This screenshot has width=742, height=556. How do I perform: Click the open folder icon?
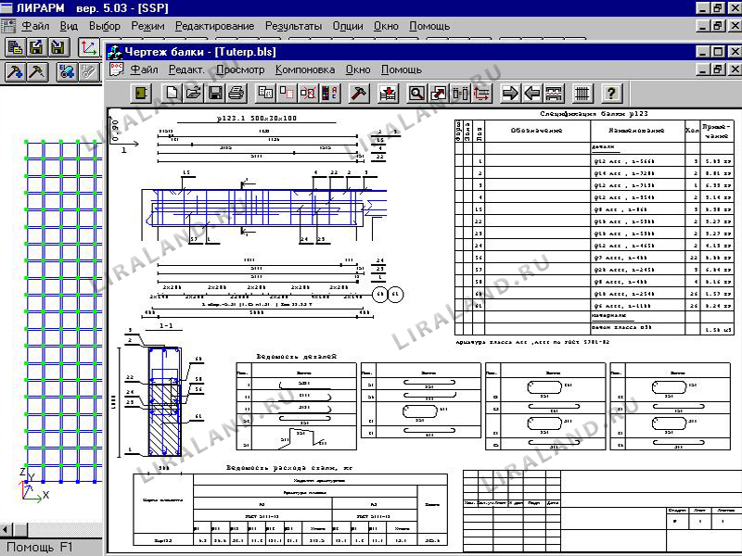coord(193,93)
